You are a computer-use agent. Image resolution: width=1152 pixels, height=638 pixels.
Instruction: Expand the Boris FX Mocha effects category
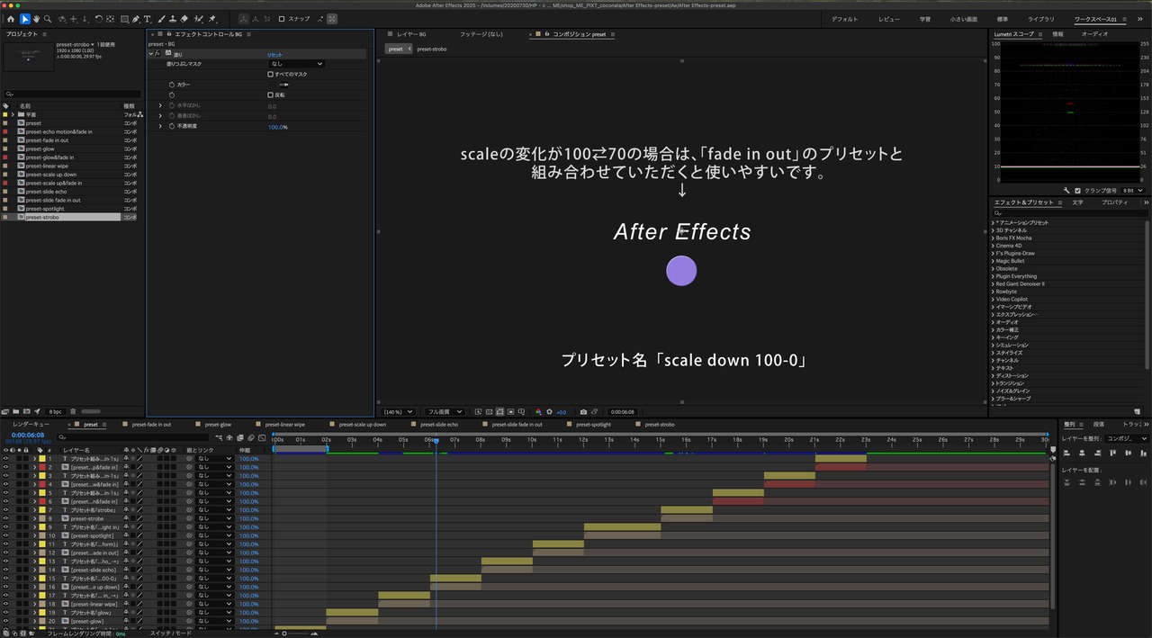[993, 238]
